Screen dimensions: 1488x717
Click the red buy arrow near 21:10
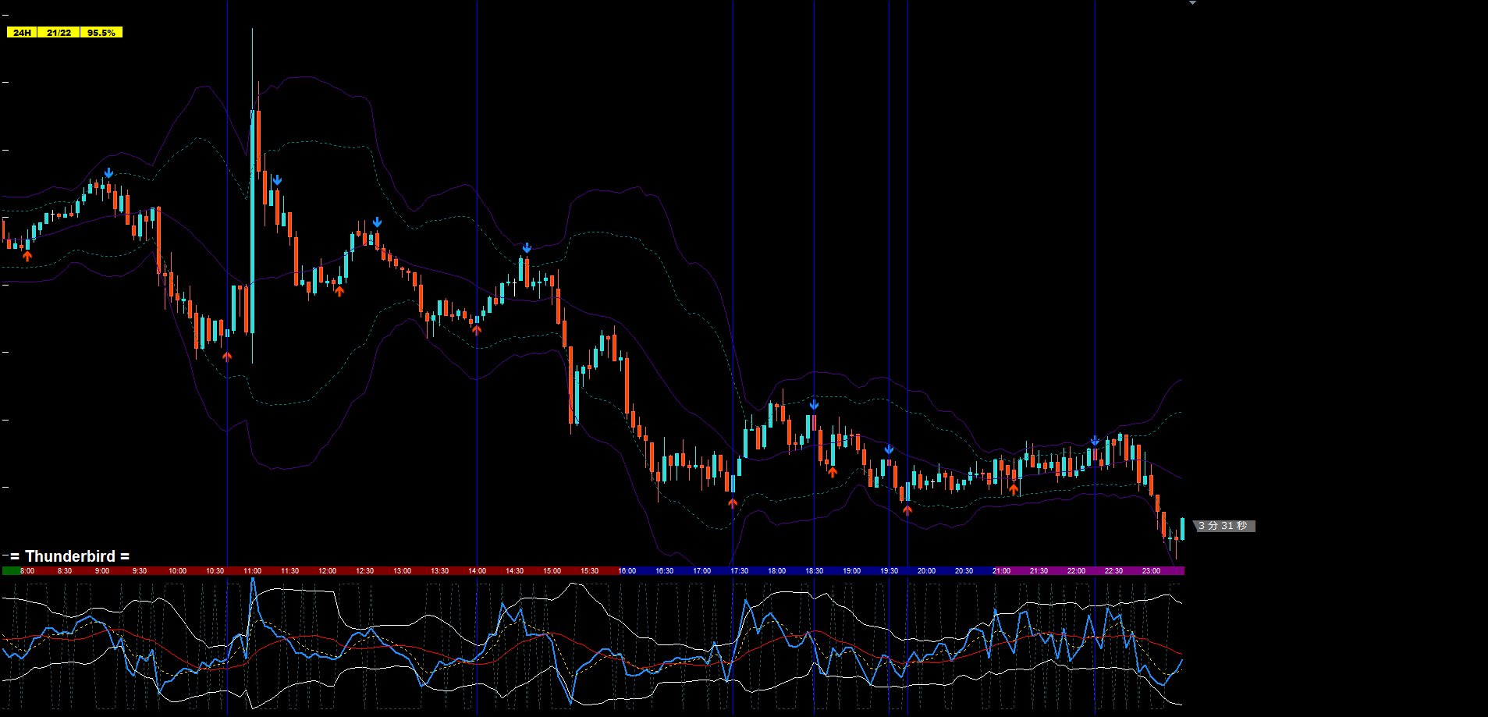pyautogui.click(x=1014, y=489)
